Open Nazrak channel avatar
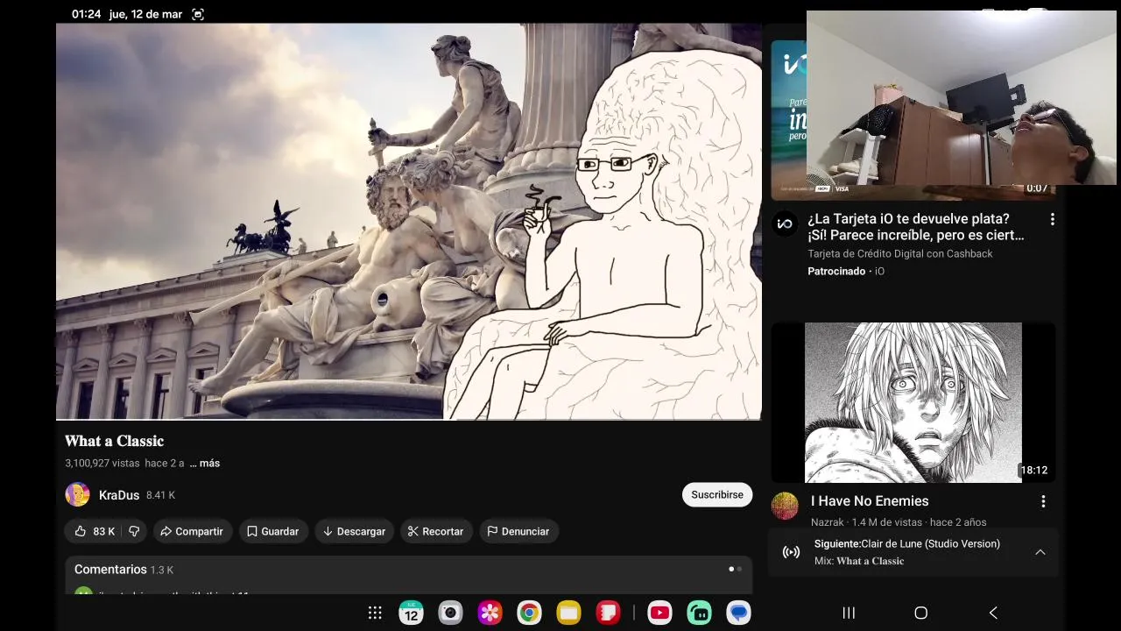 coord(785,506)
